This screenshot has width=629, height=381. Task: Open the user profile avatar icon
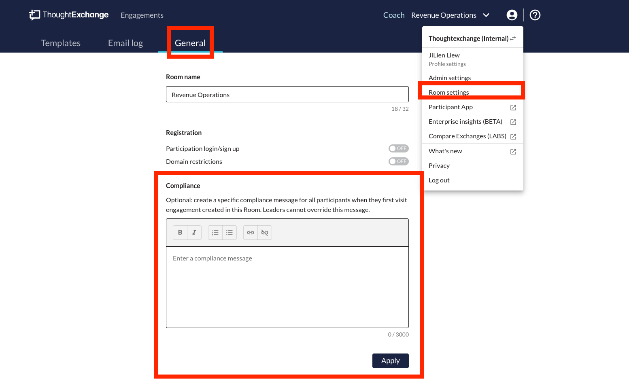point(512,15)
